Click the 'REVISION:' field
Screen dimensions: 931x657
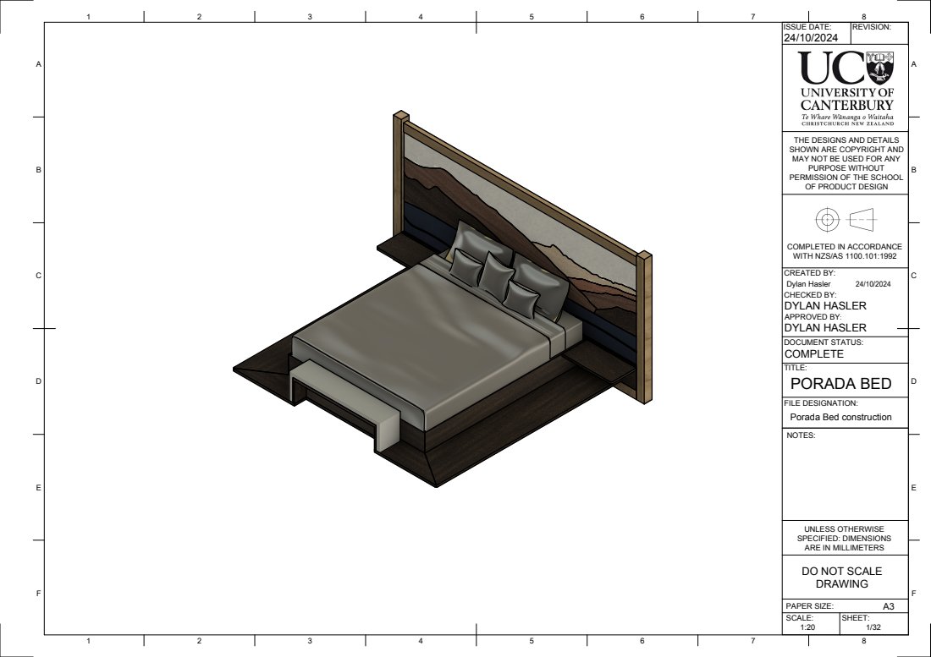(x=879, y=33)
